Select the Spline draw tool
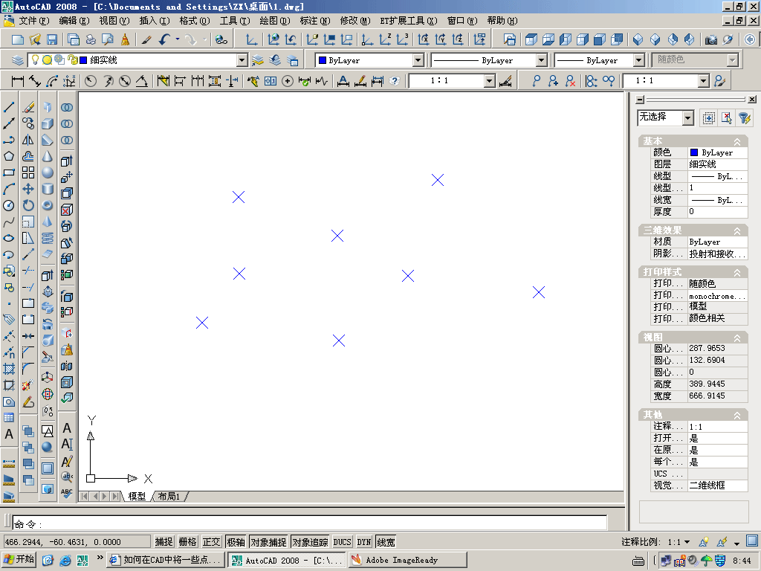 click(9, 222)
